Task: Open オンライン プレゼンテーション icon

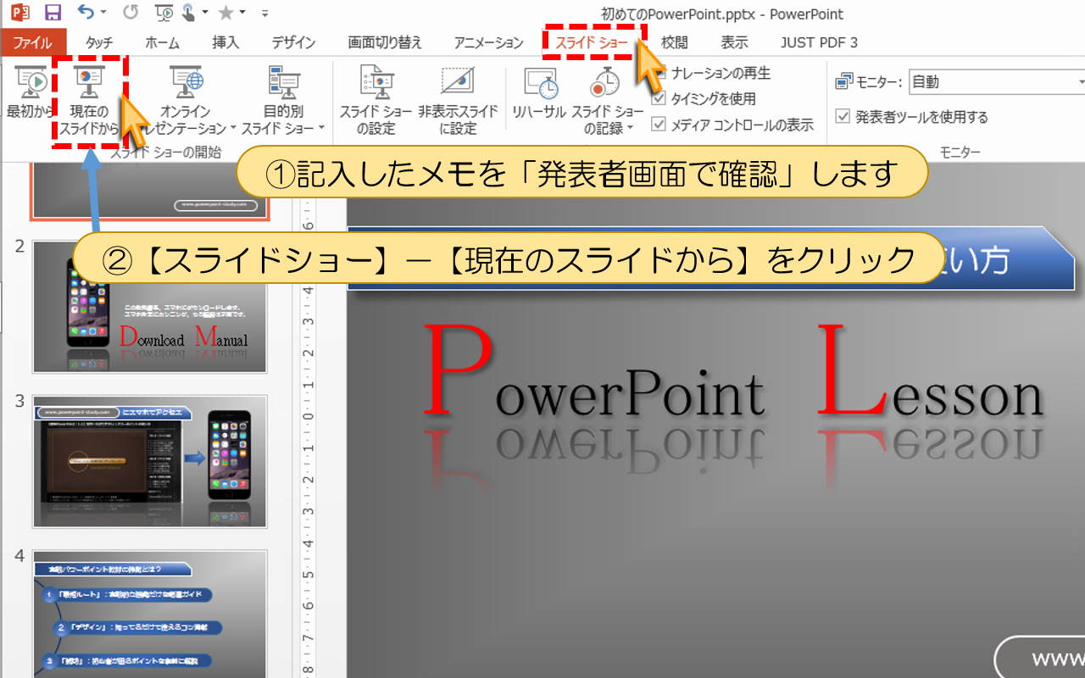Action: (186, 82)
